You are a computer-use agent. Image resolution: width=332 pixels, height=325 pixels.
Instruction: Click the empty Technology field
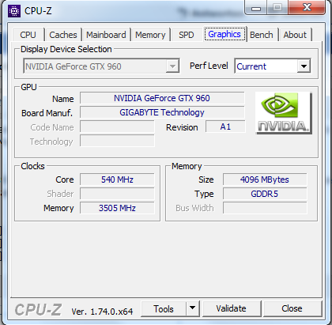click(117, 141)
